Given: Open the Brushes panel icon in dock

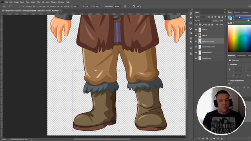Looking at the screenshot, I should (x=191, y=29).
